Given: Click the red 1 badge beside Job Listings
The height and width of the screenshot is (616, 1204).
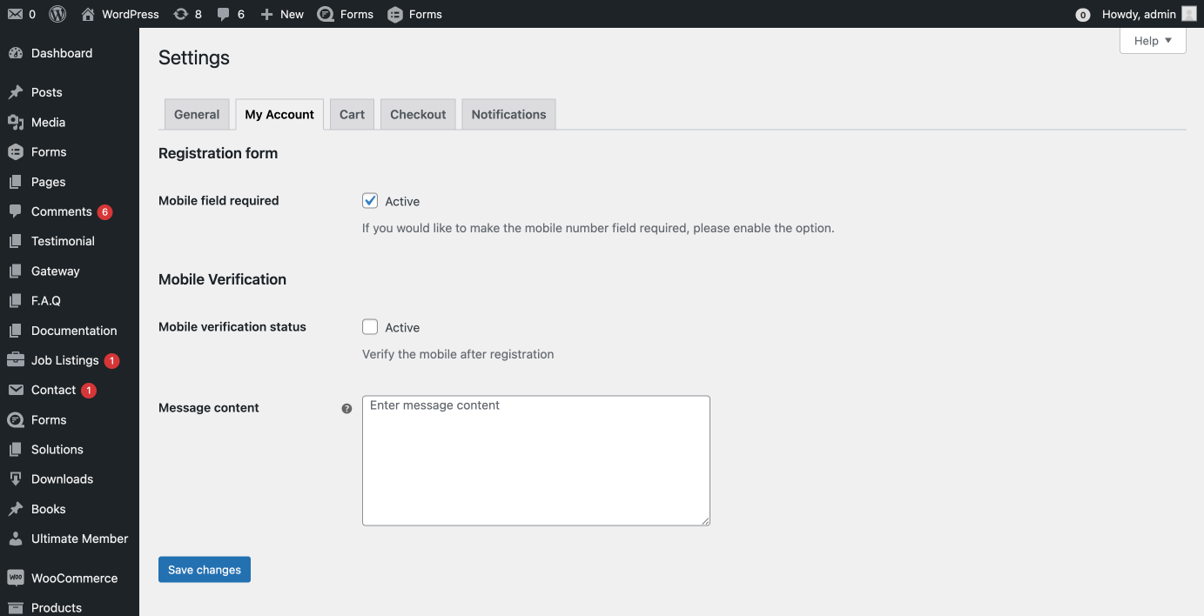Looking at the screenshot, I should [111, 361].
